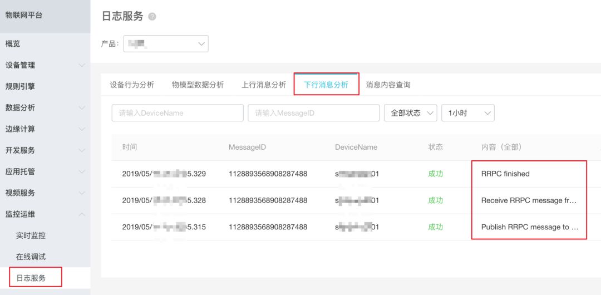Switch to the 消息内容查询 tab
The width and height of the screenshot is (601, 295).
point(388,85)
